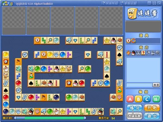This screenshot has height=122, width=163.
Task: Start the game with 开始
Action: click(152, 108)
